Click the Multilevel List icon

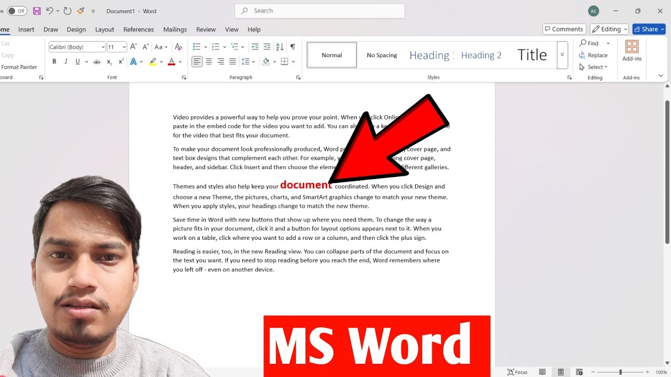(x=235, y=47)
